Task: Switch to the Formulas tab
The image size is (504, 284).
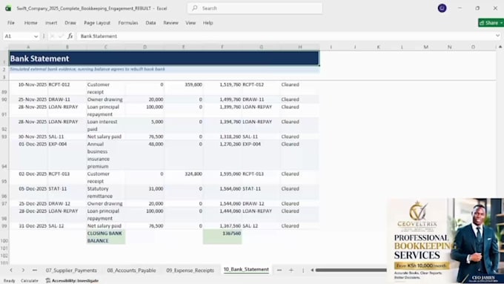Action: point(128,23)
